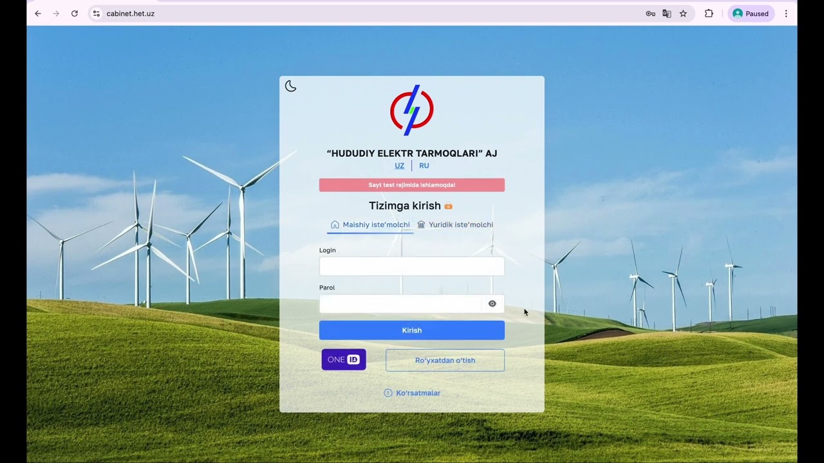Open the browser extensions puzzle icon
Viewport: 824px width, 463px height.
click(709, 14)
